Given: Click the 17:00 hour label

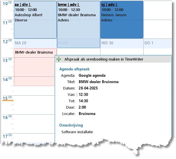Looking at the screenshot, I should [7, 136].
